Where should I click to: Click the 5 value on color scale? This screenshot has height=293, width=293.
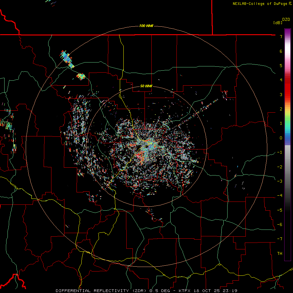click(281, 65)
